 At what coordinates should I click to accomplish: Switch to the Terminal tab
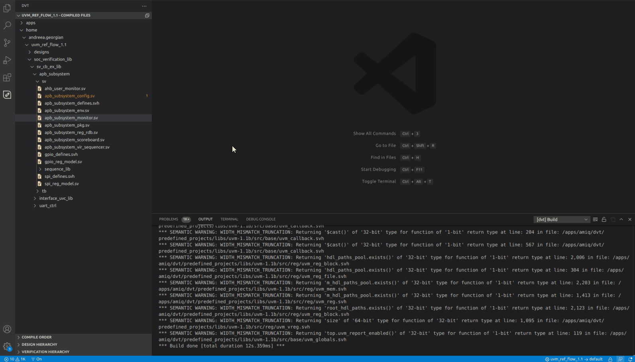click(229, 219)
